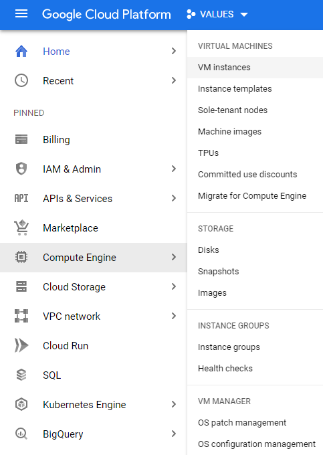Viewport: 323px width, 455px height.
Task: Click the Cloud Run arrows icon
Action: coord(21,345)
